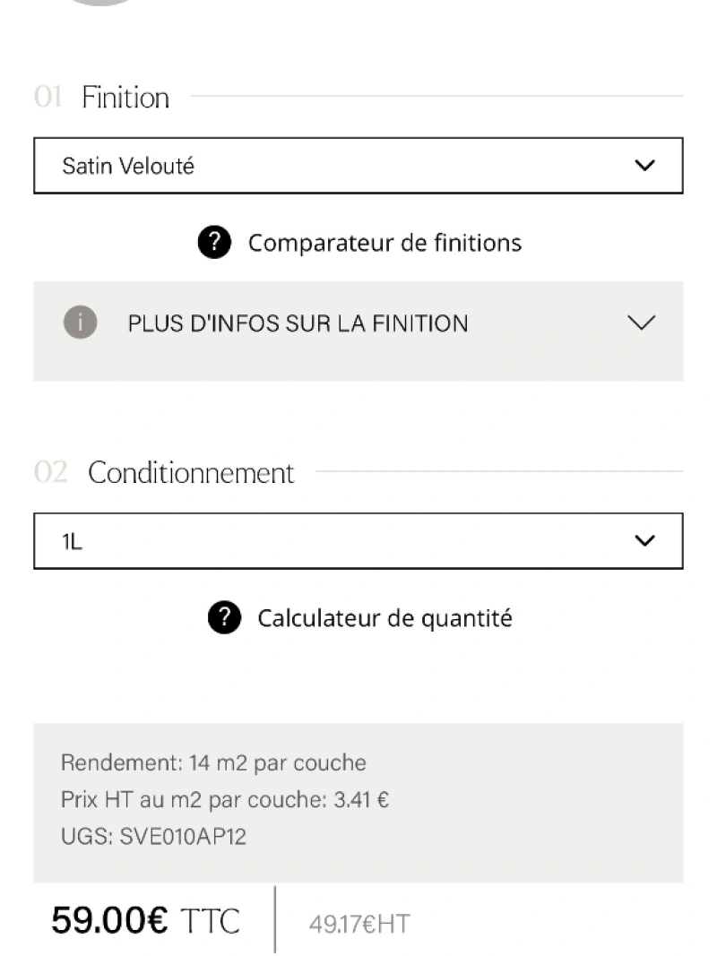The width and height of the screenshot is (717, 956).
Task: Click the PLUS D'INFOS SUR LA FINITION label
Action: (x=298, y=323)
